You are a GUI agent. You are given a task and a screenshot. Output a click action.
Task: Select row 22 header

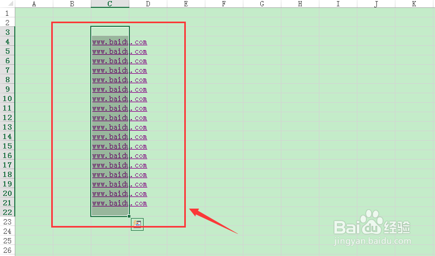pos(7,212)
